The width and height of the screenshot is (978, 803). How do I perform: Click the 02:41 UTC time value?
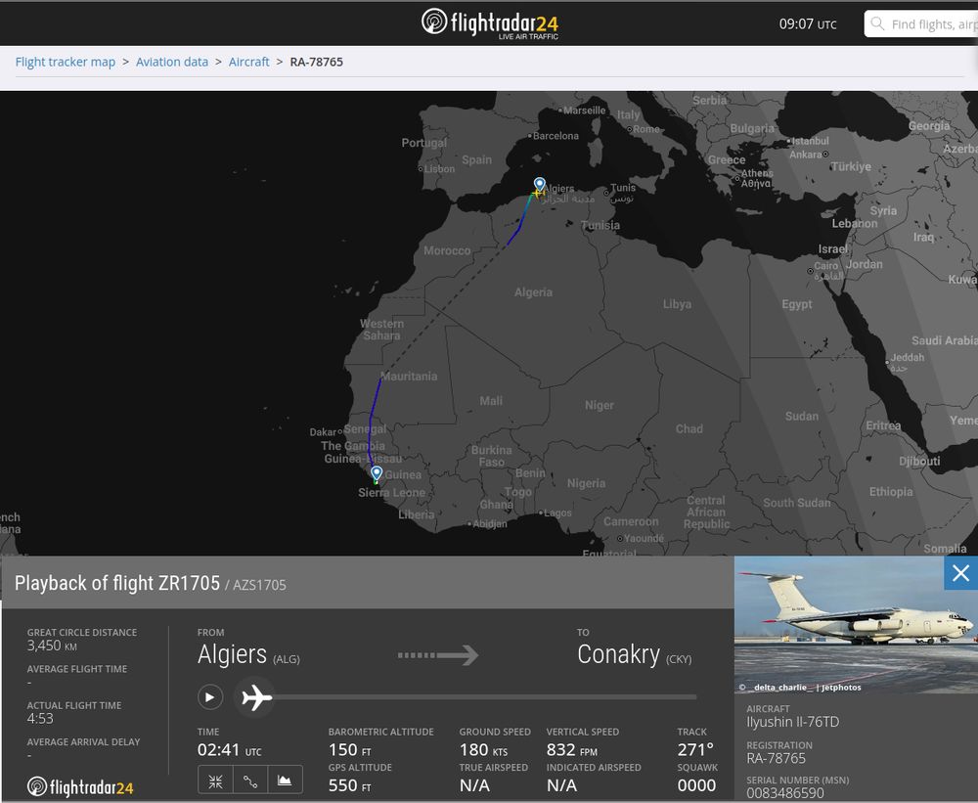point(230,750)
